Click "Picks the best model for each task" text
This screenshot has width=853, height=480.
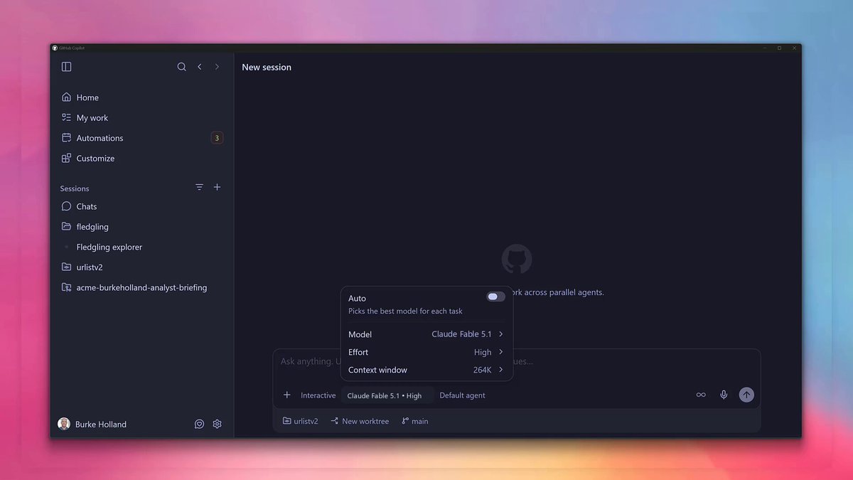coord(405,311)
